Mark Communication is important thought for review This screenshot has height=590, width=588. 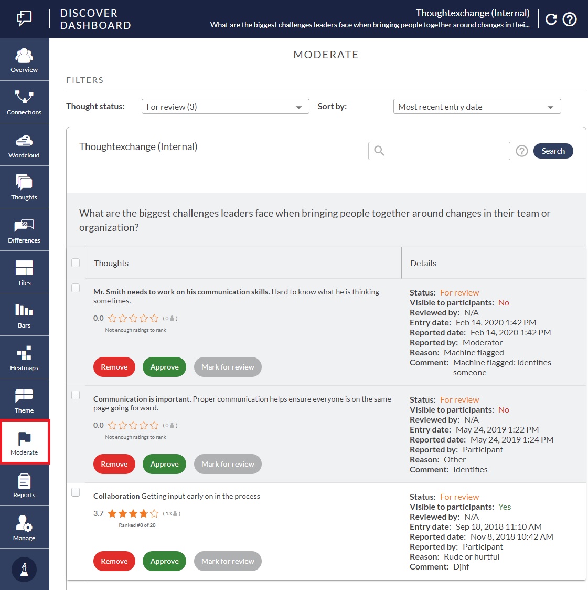coord(228,464)
